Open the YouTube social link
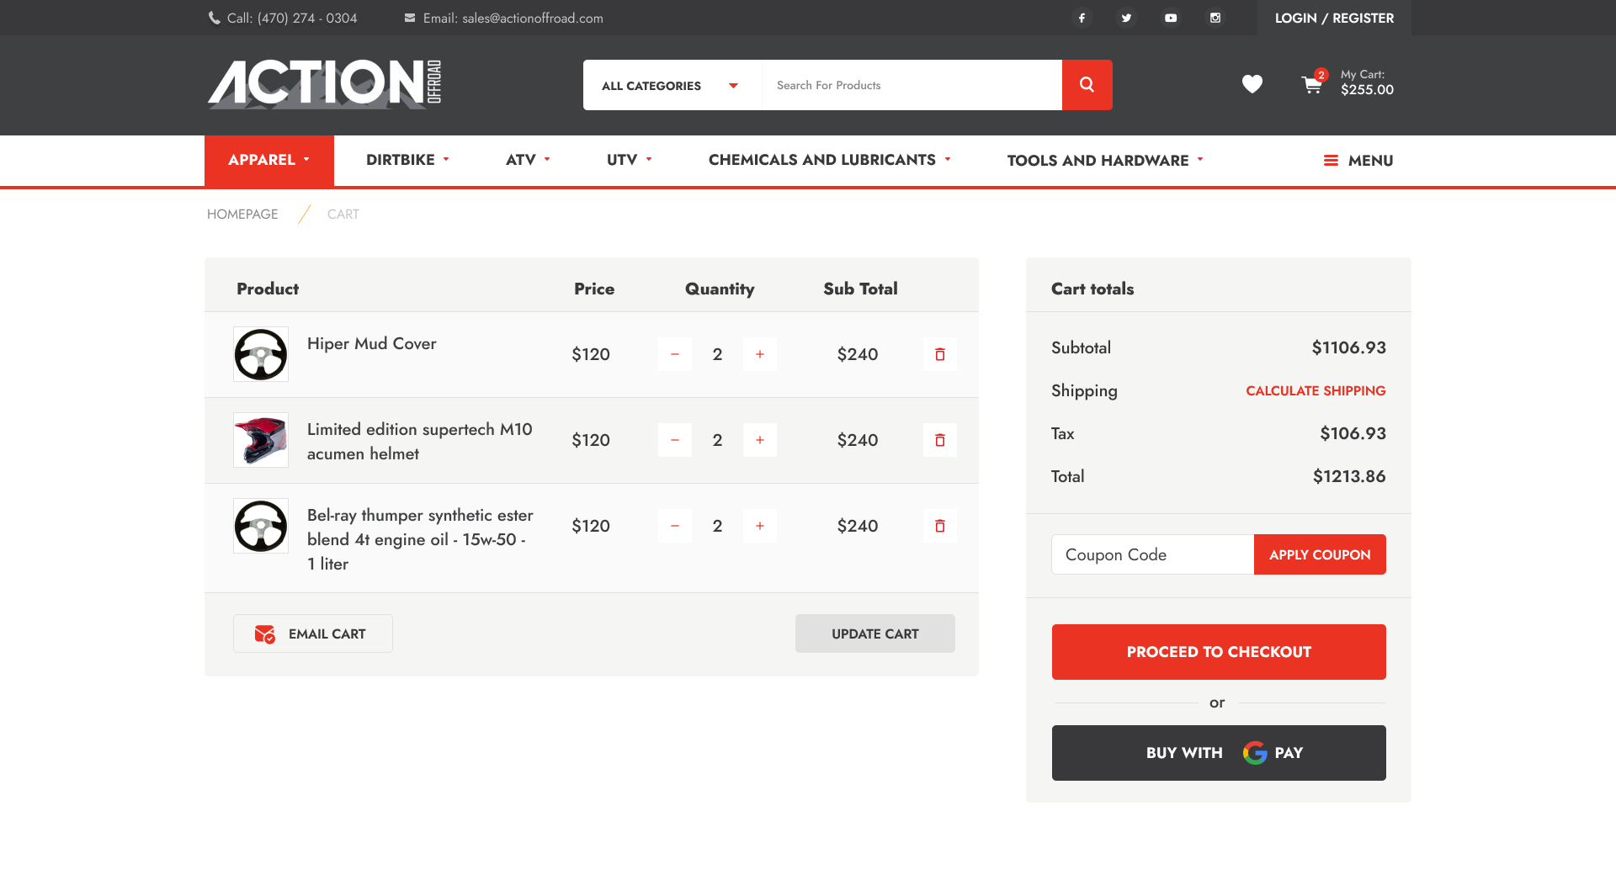 [1171, 18]
